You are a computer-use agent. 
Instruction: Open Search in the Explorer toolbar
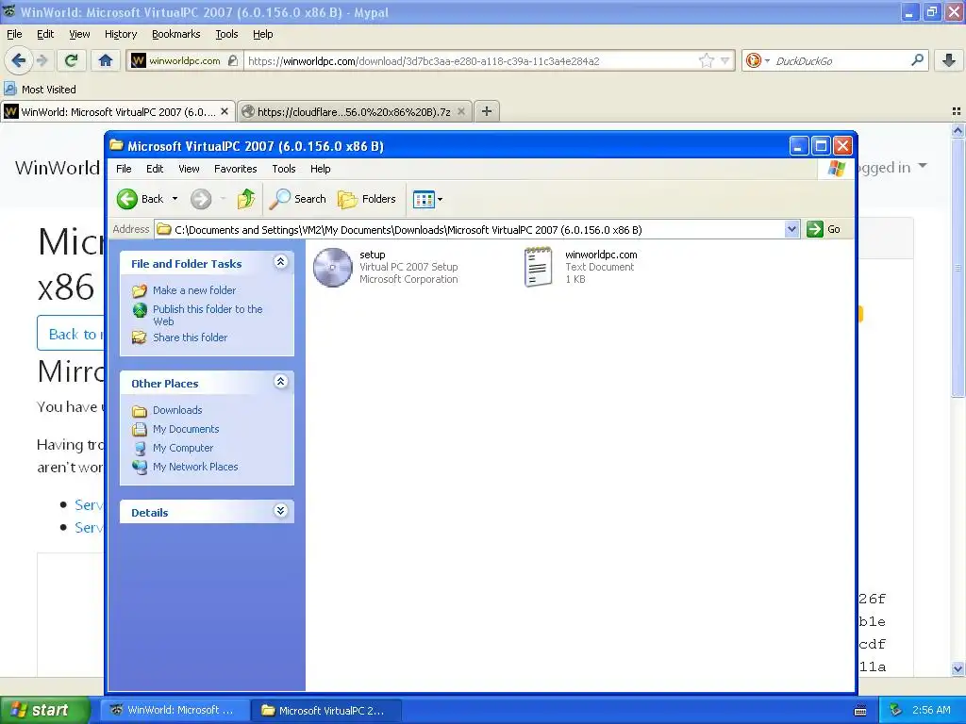[x=298, y=199]
